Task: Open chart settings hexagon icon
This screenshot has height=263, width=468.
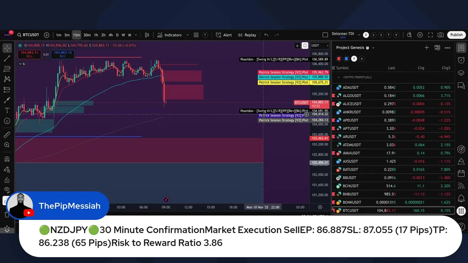Action: point(420,35)
